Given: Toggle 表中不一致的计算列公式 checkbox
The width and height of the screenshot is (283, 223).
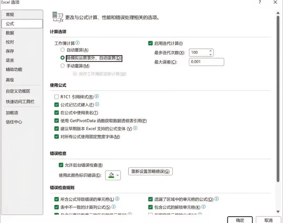Looking at the screenshot, I should (x=57, y=207).
